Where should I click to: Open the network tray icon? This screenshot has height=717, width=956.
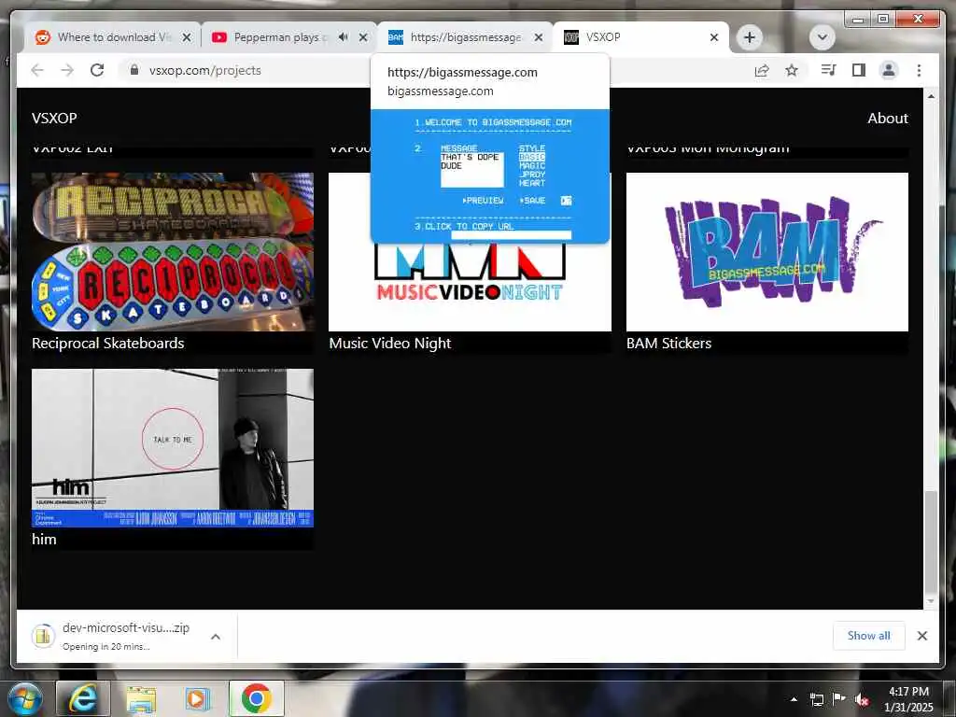coord(816,699)
